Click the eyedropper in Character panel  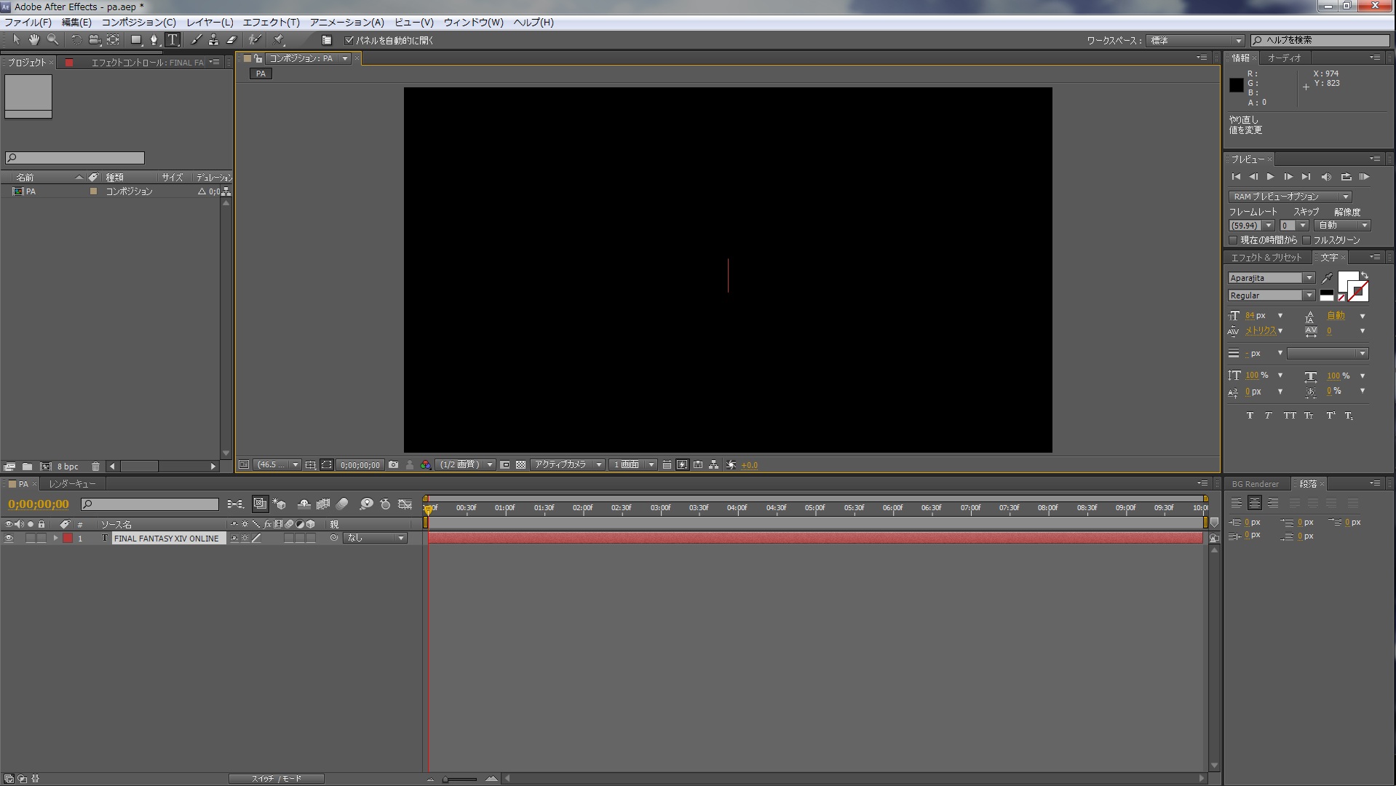click(1328, 278)
